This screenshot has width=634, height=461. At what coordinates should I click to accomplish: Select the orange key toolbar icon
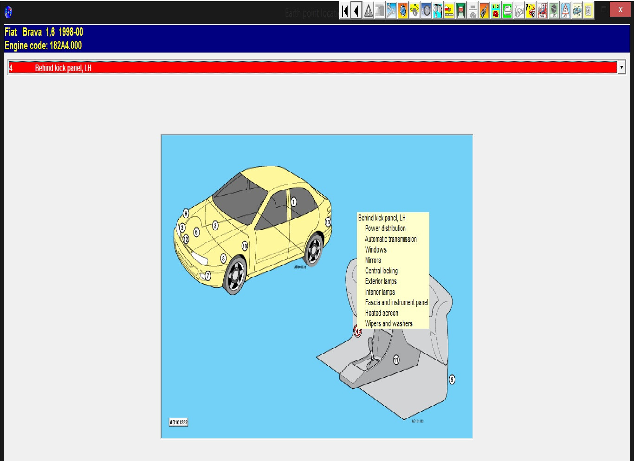[x=484, y=11]
